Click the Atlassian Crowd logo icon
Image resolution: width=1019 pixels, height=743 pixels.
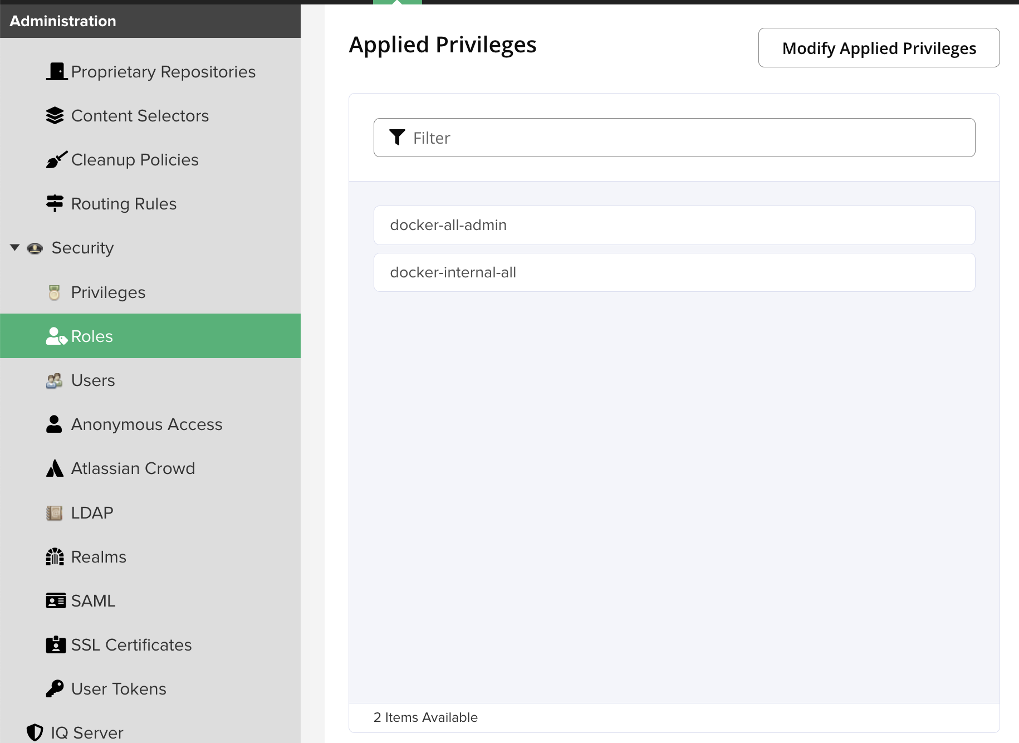pos(55,468)
